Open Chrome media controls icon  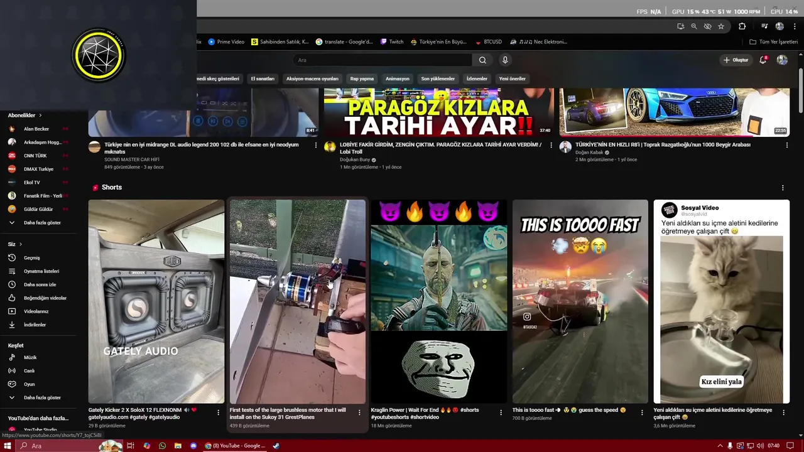[764, 26]
